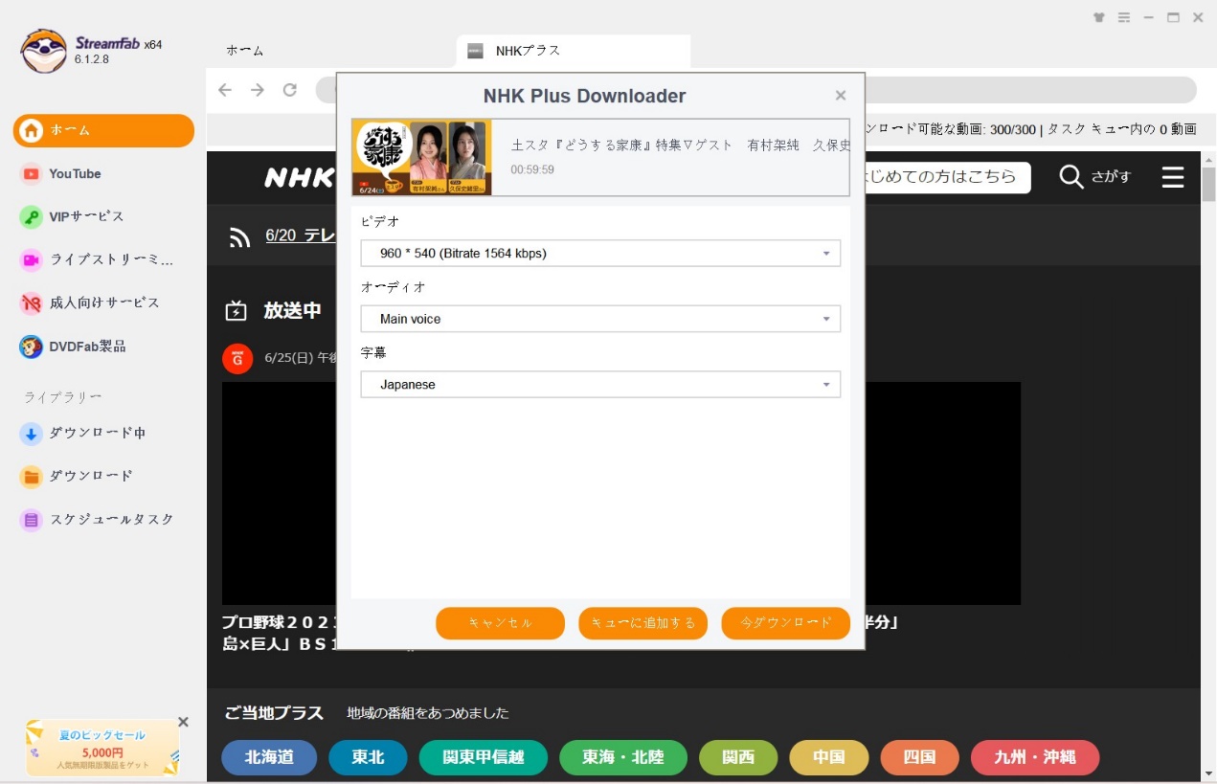Close the NHK Plus Downloader dialog
Viewport: 1217px width, 784px height.
(x=841, y=96)
